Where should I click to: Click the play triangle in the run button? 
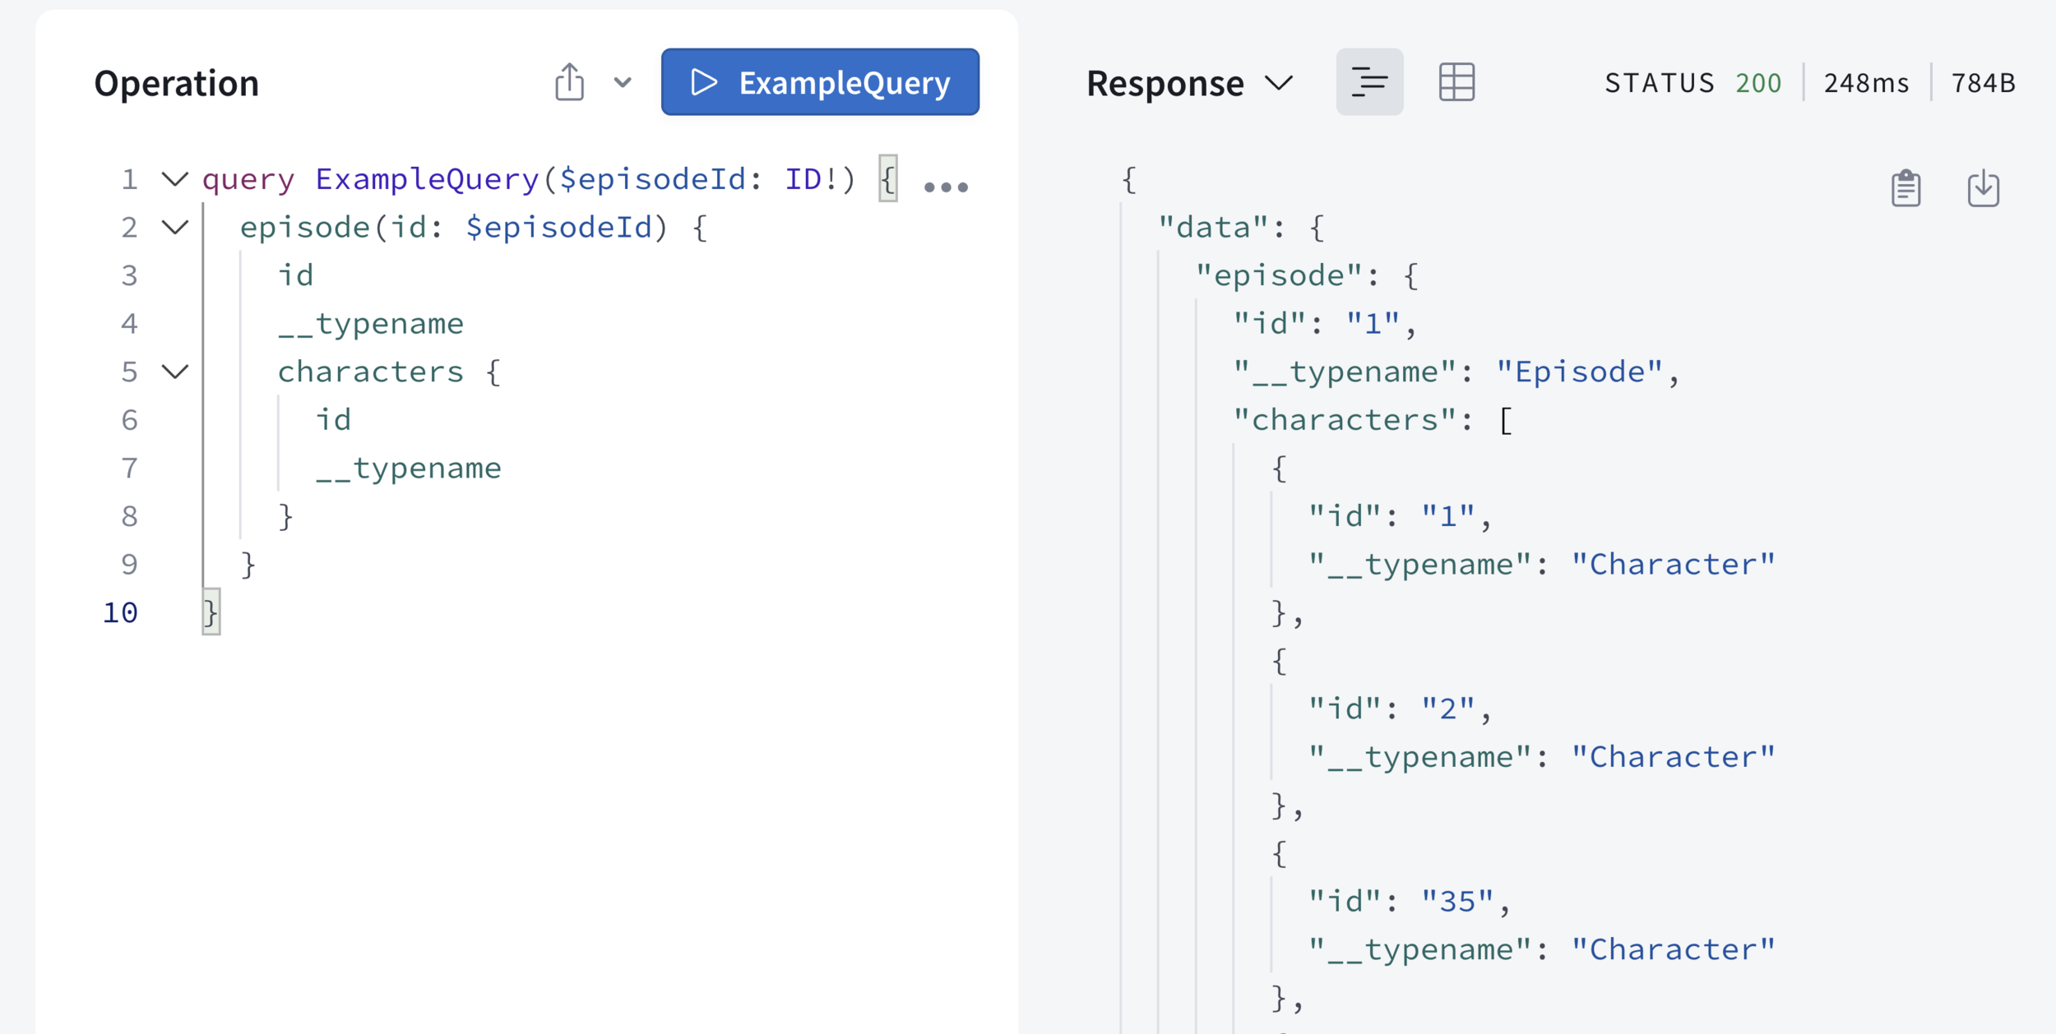704,82
